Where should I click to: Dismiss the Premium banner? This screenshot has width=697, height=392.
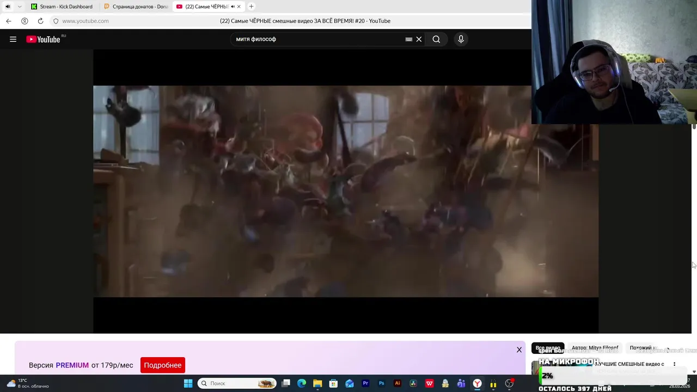(519, 350)
